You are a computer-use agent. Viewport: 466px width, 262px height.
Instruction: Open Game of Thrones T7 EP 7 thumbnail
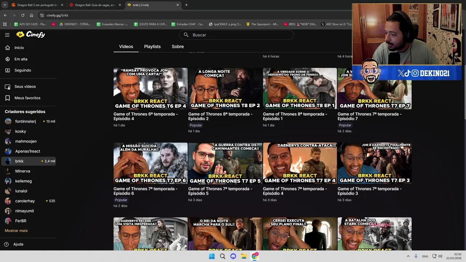[x=374, y=88]
